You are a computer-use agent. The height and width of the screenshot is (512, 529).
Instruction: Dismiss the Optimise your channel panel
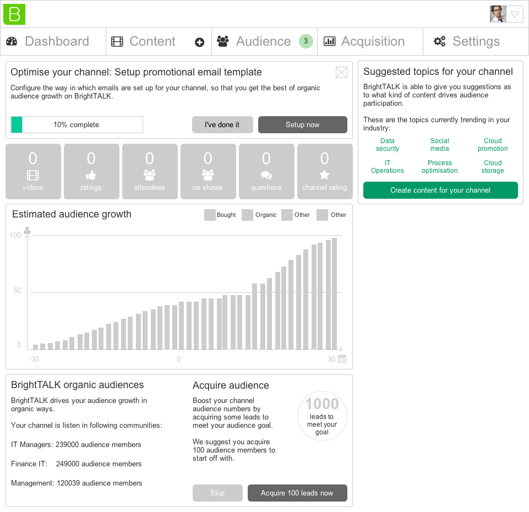(341, 72)
